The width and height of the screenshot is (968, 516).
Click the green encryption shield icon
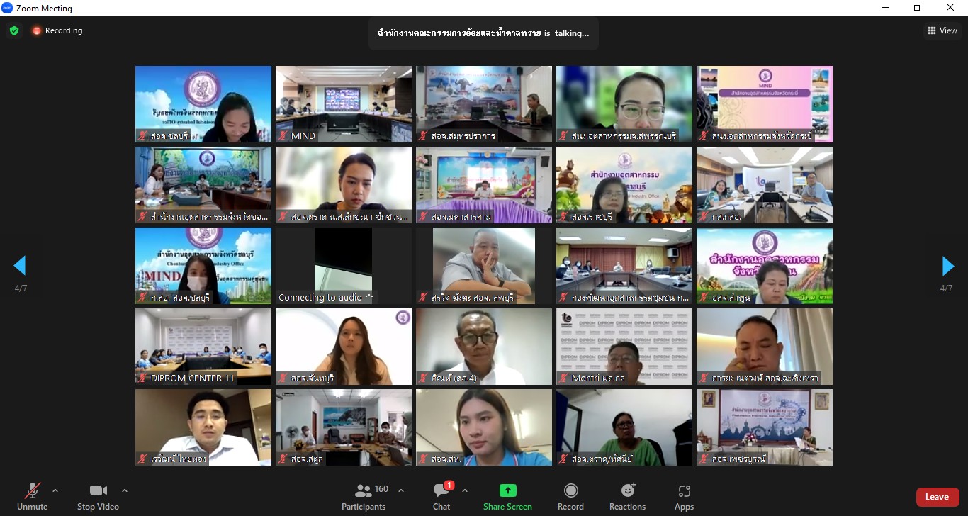pyautogui.click(x=14, y=30)
